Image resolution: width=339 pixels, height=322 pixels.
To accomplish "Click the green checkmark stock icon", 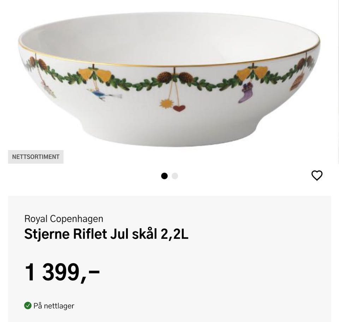I will pos(28,305).
